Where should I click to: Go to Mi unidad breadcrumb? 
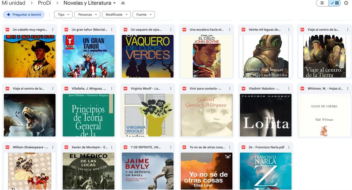tap(13, 3)
